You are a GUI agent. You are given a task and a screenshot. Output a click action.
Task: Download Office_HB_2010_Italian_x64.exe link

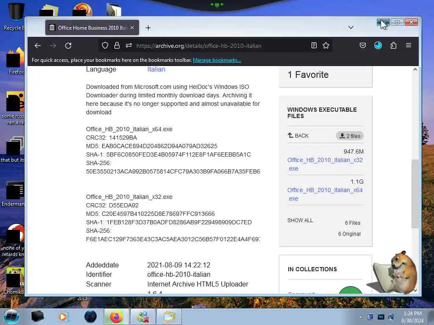(x=325, y=194)
